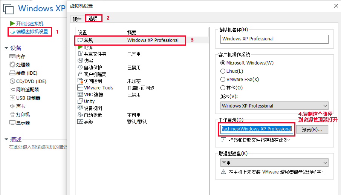Click the 不可用 summary text
This screenshot has height=195, width=341.
coord(134,115)
